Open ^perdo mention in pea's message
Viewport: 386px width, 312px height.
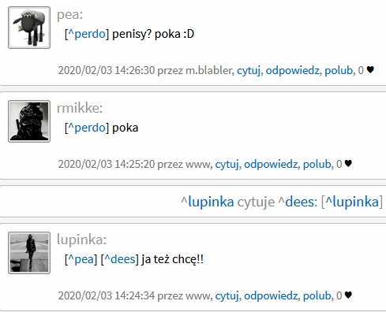pos(87,34)
